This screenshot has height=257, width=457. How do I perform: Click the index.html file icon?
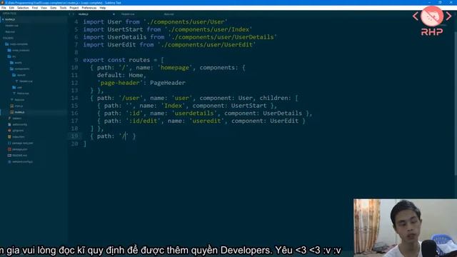(x=9, y=136)
